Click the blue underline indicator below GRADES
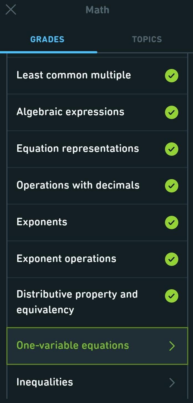The height and width of the screenshot is (403, 193). [x=49, y=51]
